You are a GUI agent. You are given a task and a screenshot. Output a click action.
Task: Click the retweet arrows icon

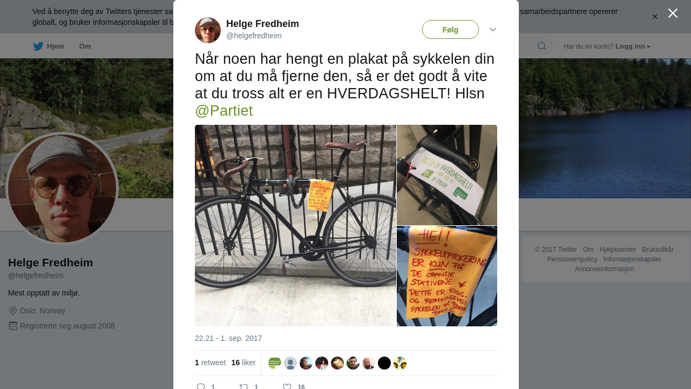coord(244,386)
